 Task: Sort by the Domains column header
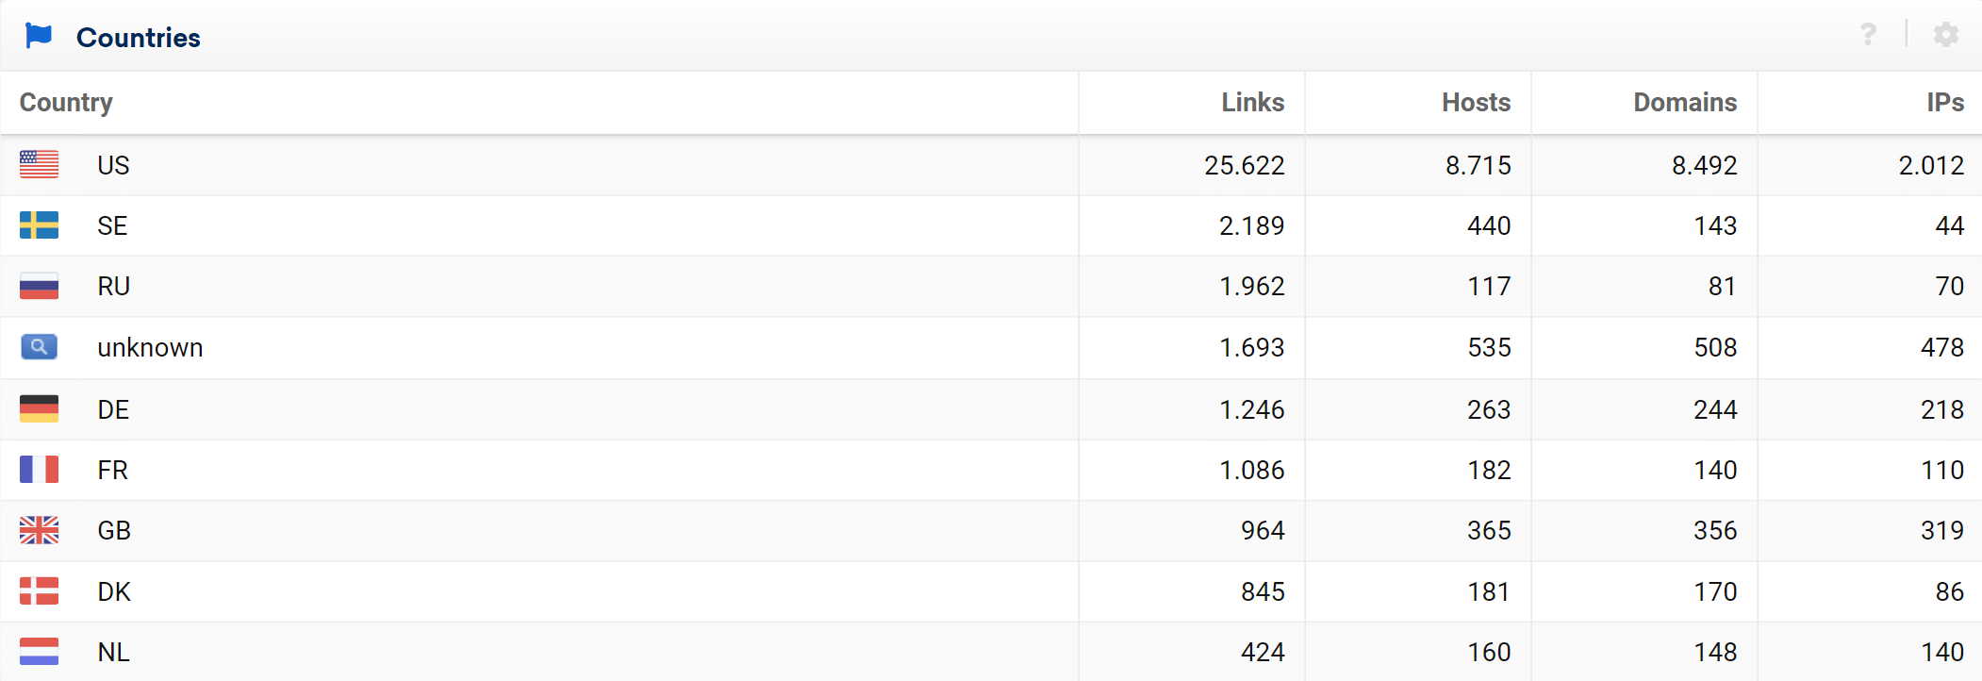(1685, 102)
